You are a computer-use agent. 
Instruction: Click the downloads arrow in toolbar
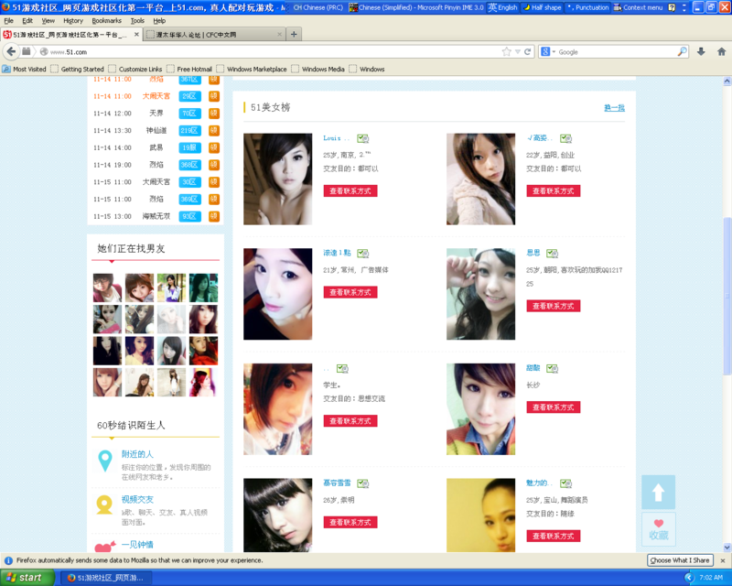tap(701, 51)
